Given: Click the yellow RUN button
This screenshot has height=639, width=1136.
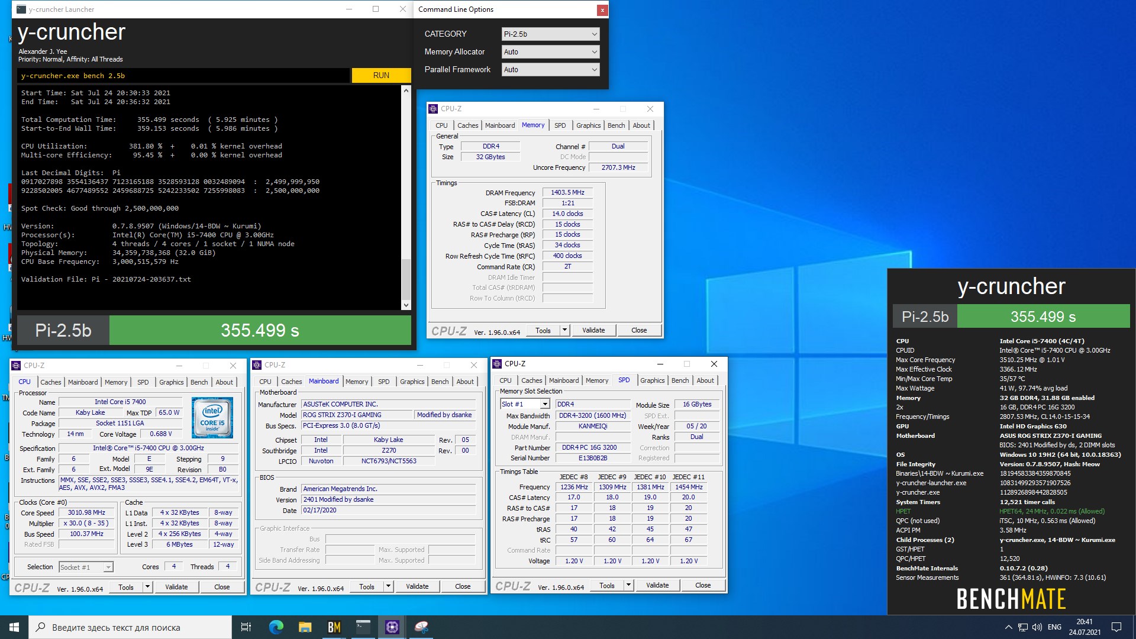Looking at the screenshot, I should (381, 76).
